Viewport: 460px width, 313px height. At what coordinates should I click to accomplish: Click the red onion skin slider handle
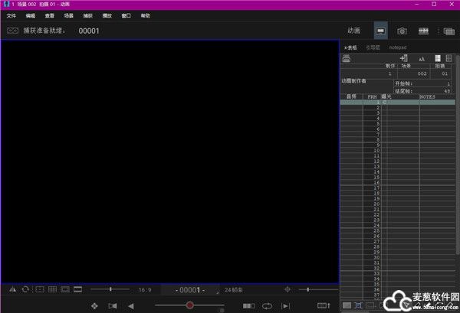[189, 305]
